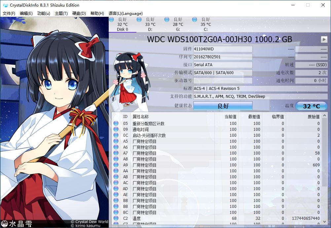Click status orb for attribute BC
Viewport: 331px width, 228px height.
tap(116, 212)
